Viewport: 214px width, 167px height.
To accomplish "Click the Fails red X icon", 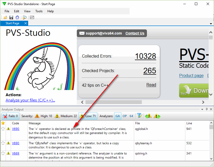I will (5, 116).
